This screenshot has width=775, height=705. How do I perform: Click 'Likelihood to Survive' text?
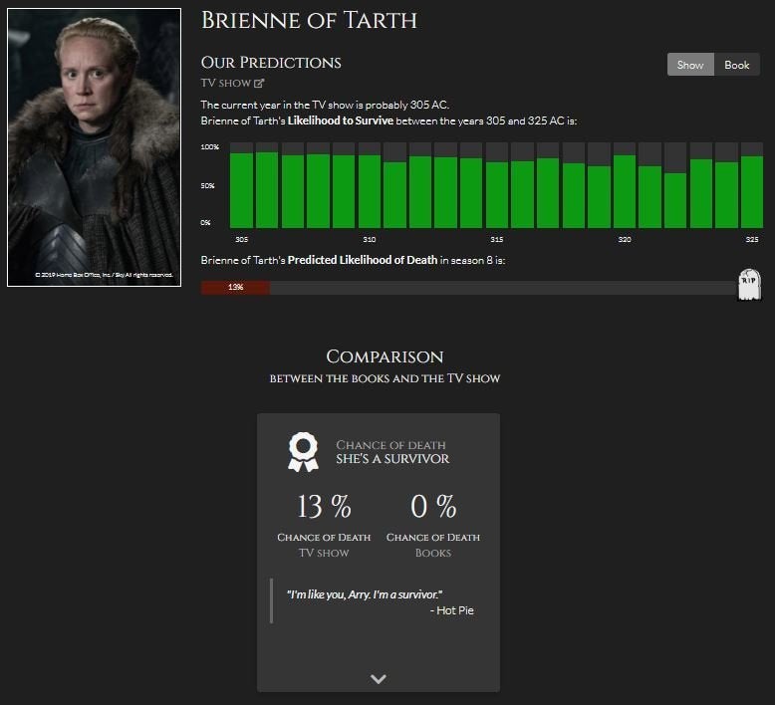pos(340,120)
